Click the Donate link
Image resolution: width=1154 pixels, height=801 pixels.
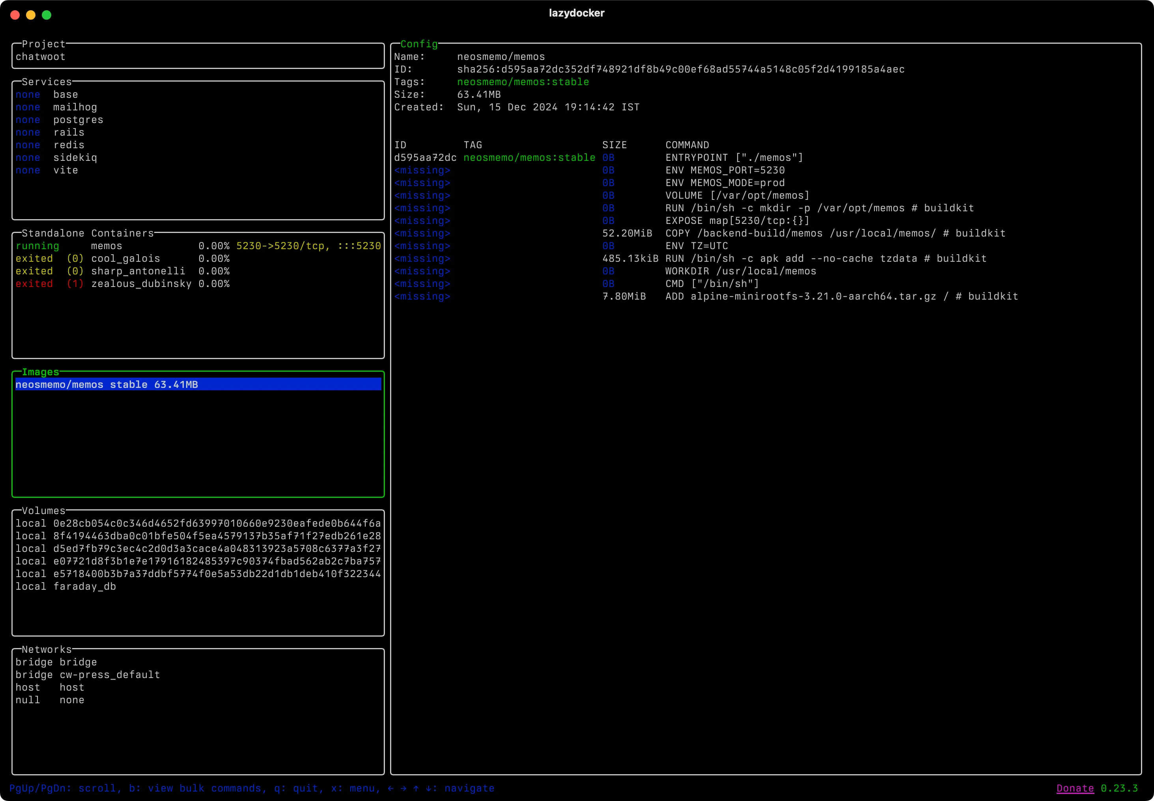(x=1075, y=788)
